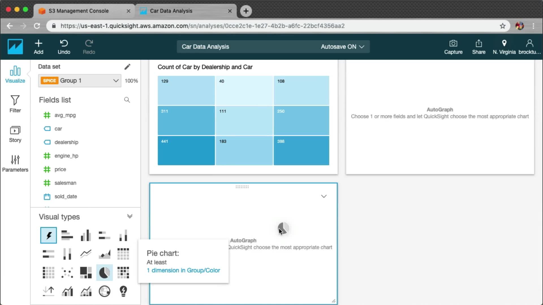The width and height of the screenshot is (543, 305).
Task: Choose the KPI arrows visual type
Action: pyautogui.click(x=48, y=291)
